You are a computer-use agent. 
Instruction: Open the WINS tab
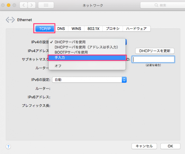(x=76, y=29)
